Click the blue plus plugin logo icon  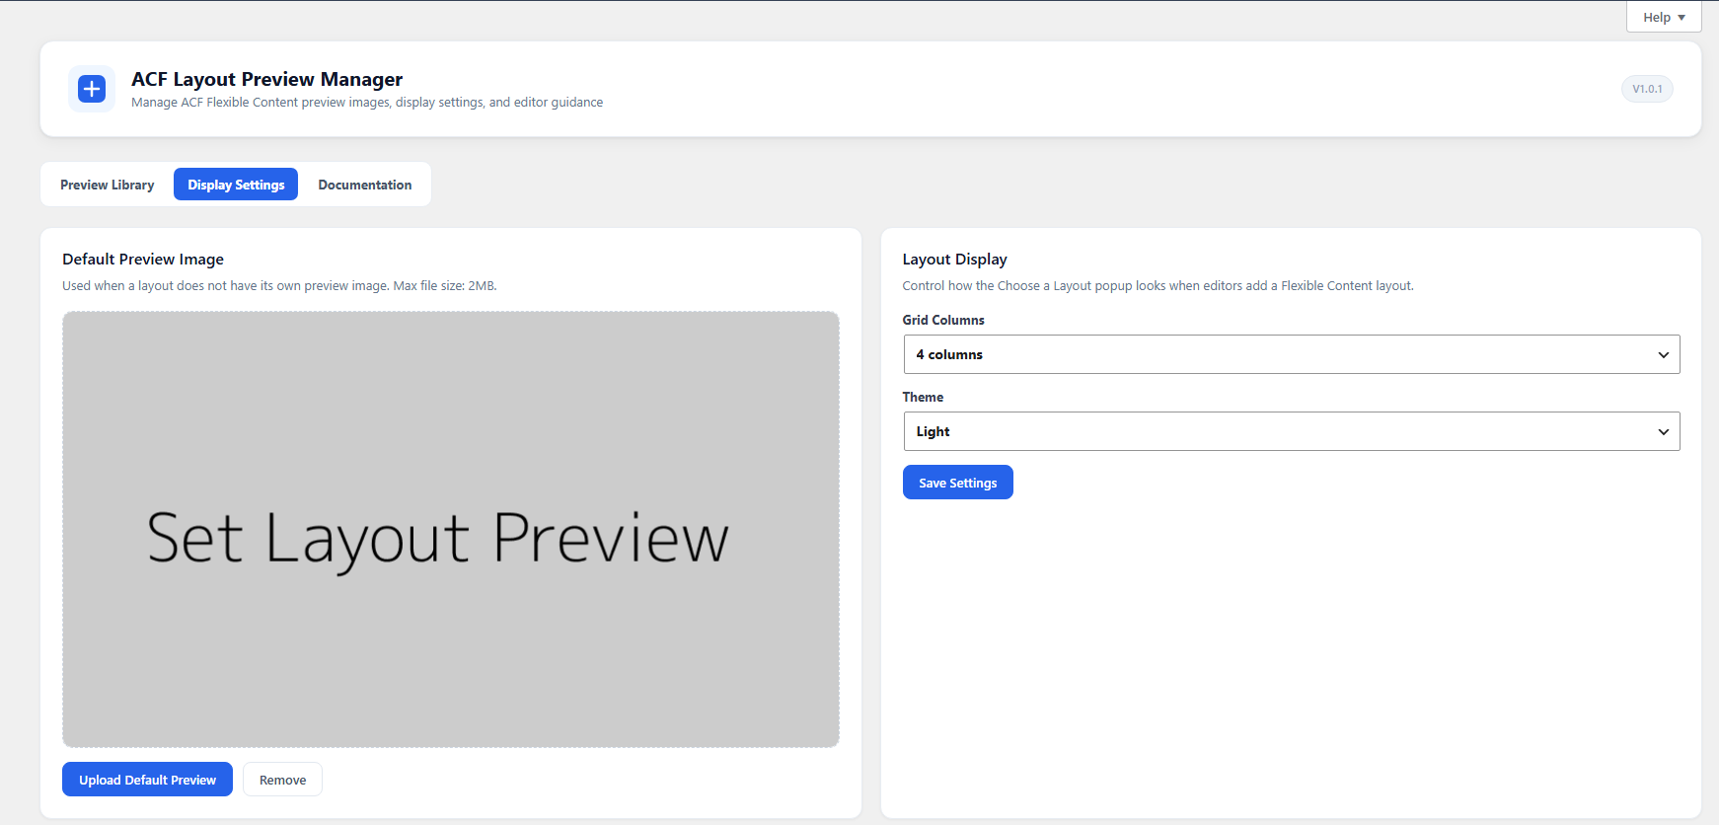[92, 89]
